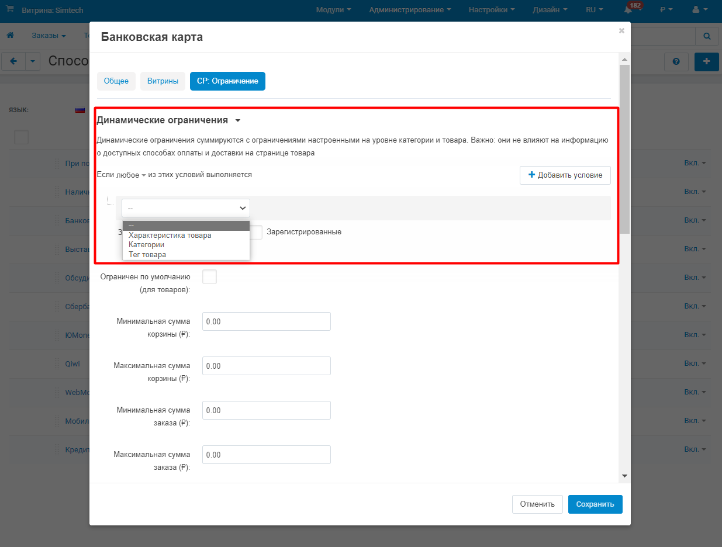This screenshot has width=722, height=547.
Task: Click the Отменить button
Action: 537,504
